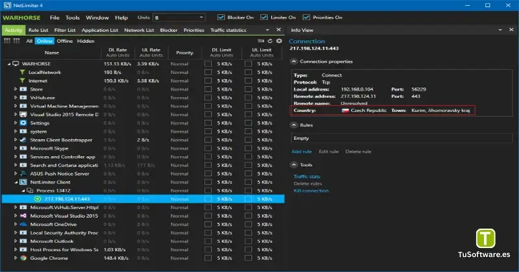Open the Tools menu
The width and height of the screenshot is (519, 272).
click(73, 17)
